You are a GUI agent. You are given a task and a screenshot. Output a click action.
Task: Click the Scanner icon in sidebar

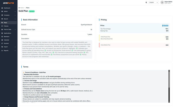click(x=2, y=43)
